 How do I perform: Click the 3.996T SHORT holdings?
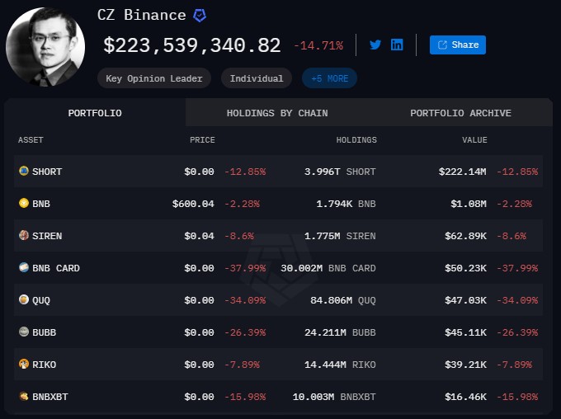click(x=340, y=172)
